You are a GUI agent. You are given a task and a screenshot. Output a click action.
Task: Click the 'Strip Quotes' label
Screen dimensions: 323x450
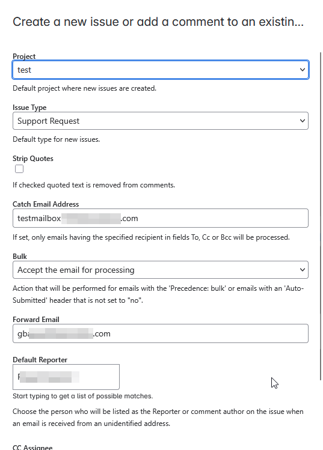coord(33,159)
